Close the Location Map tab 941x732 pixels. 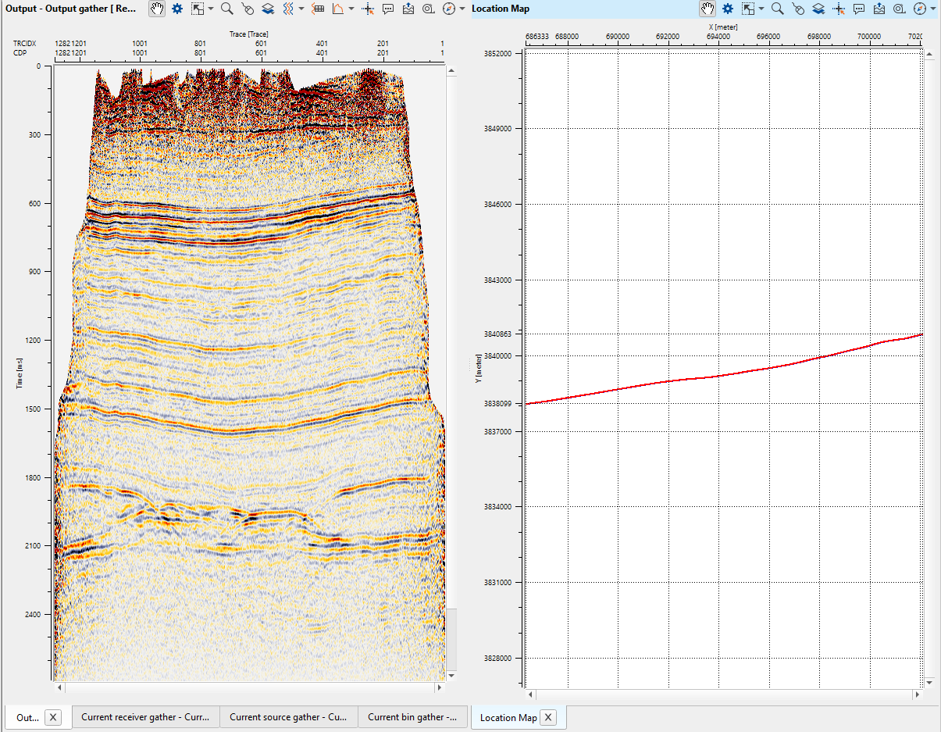pyautogui.click(x=547, y=716)
